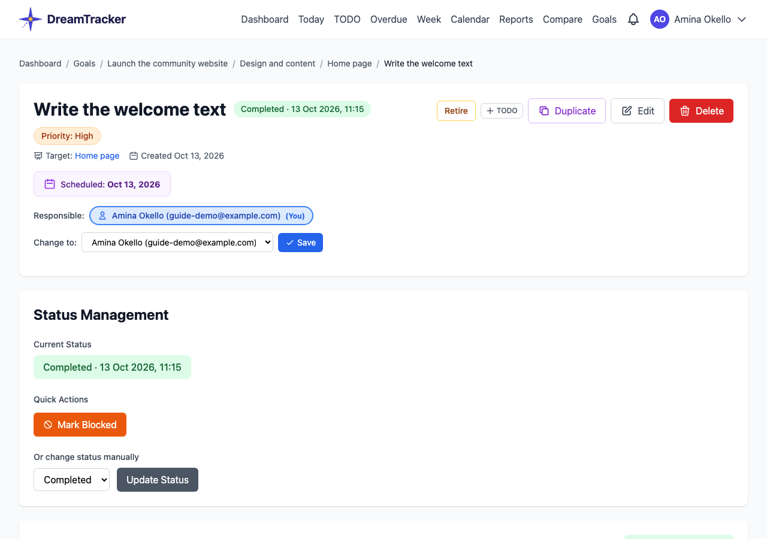Open the TODO page in navigation
Screen dimensions: 767x539
click(x=347, y=19)
